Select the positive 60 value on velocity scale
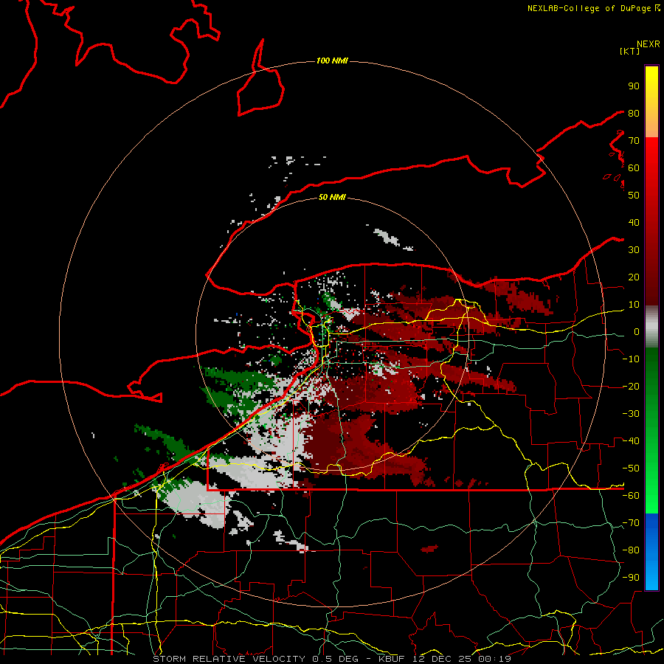This screenshot has height=664, width=664. (634, 167)
